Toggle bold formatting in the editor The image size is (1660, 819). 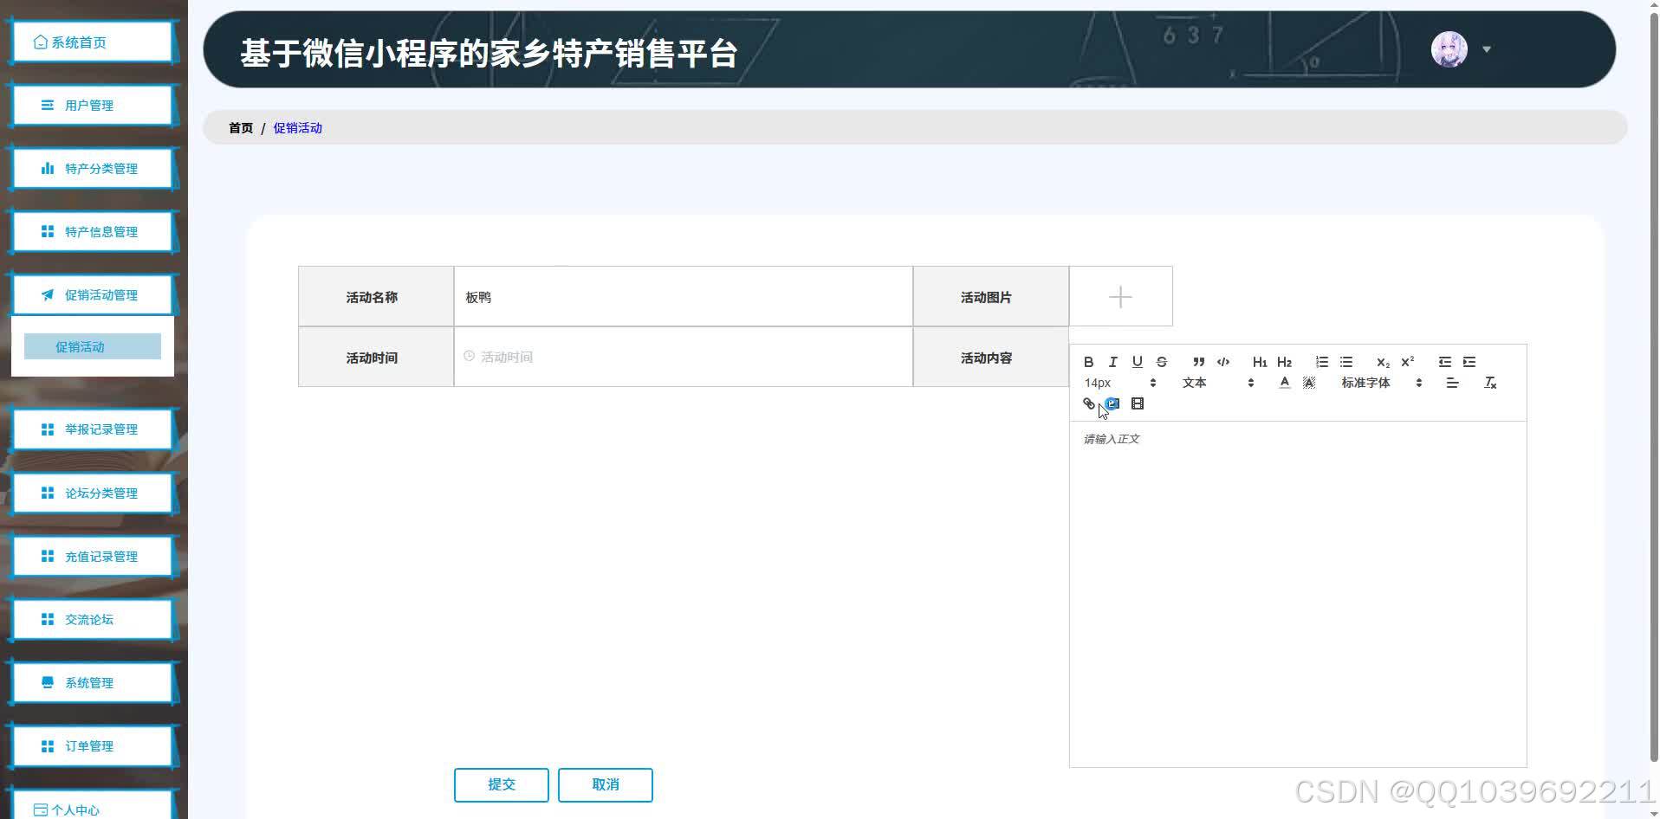(1089, 362)
